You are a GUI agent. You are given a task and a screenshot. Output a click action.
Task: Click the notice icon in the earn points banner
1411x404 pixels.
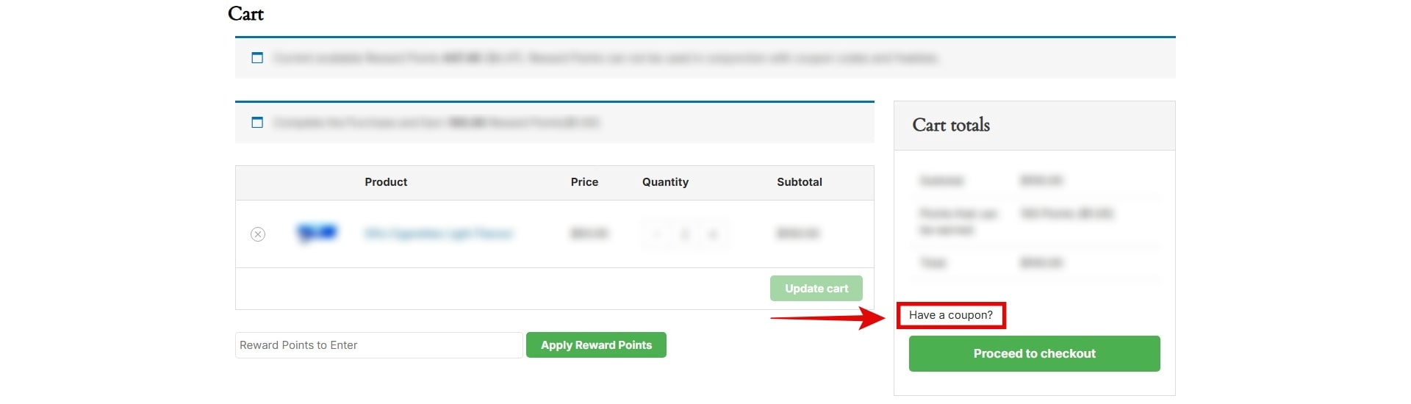point(257,123)
